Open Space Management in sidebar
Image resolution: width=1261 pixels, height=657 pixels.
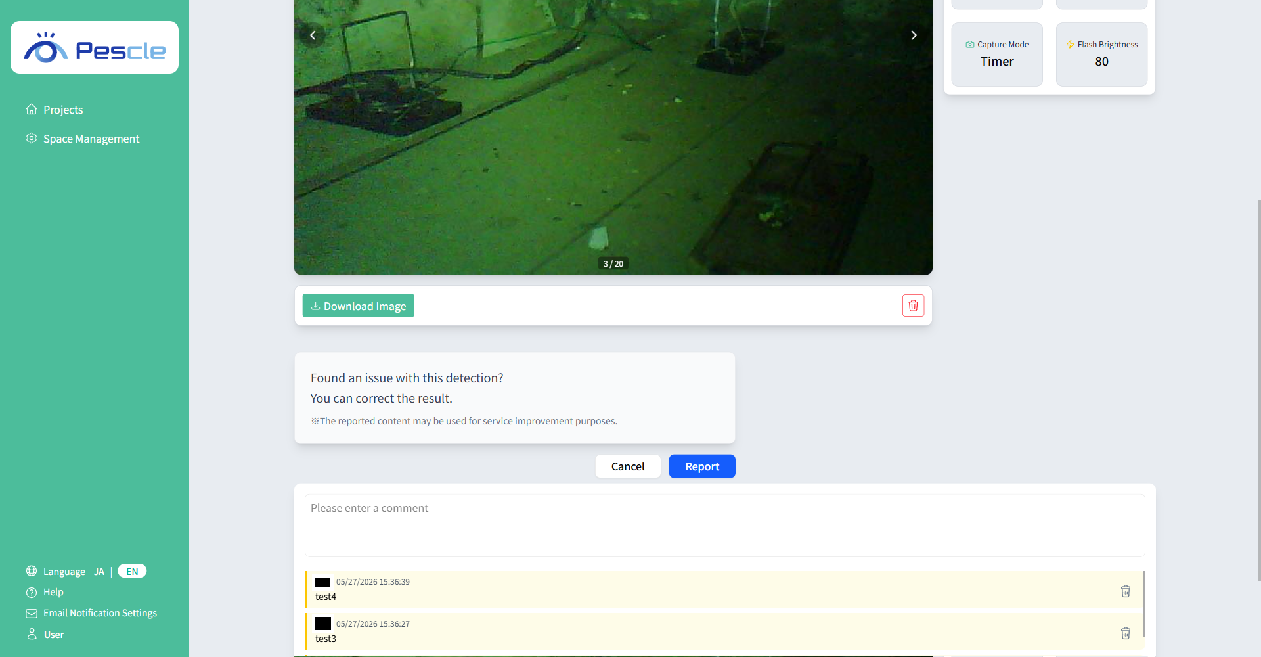pos(83,139)
